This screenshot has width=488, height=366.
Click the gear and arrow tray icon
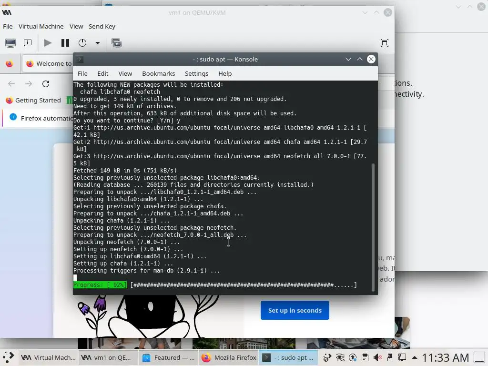327,357
